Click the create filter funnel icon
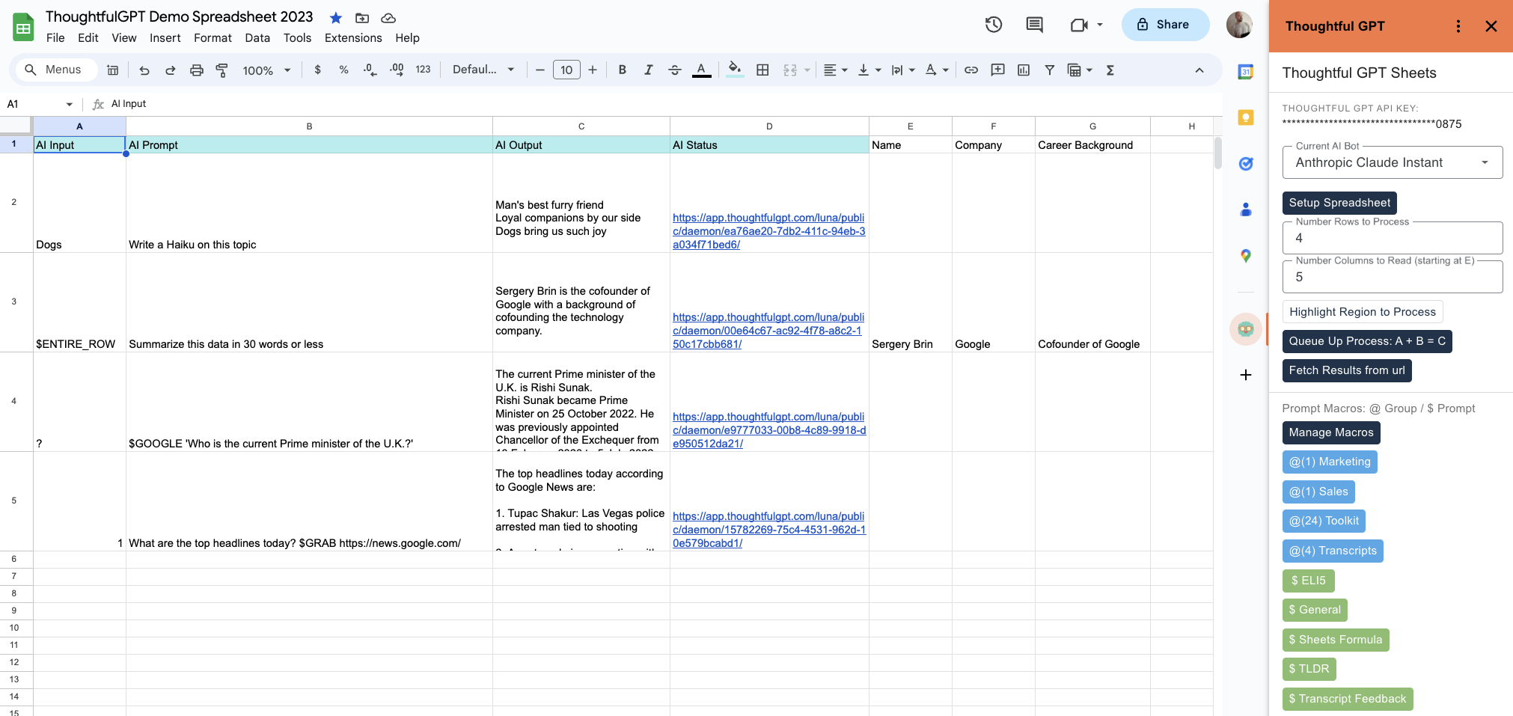Image resolution: width=1513 pixels, height=716 pixels. pyautogui.click(x=1050, y=70)
